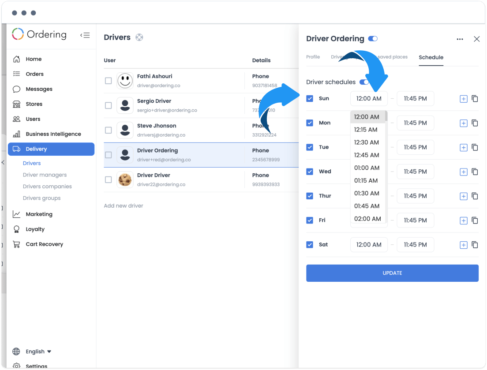Click the help icon next to Drivers heading

tap(139, 37)
